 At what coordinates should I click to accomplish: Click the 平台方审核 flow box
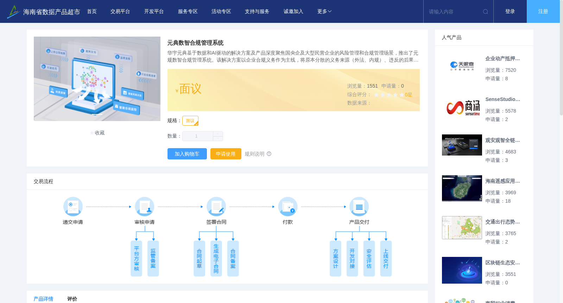pyautogui.click(x=136, y=259)
